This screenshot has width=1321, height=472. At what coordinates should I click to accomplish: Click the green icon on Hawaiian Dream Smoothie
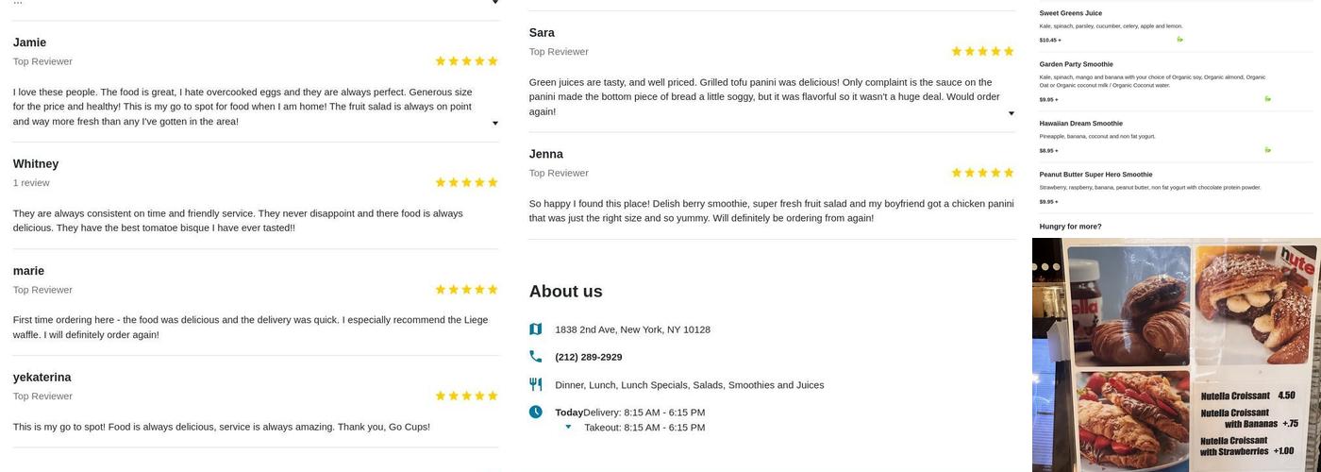click(1267, 149)
